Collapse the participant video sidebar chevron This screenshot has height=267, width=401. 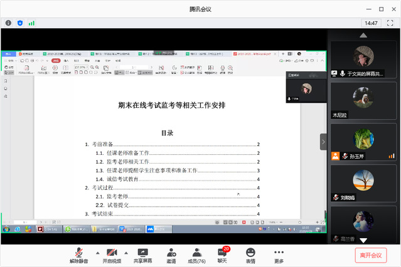pos(323,142)
